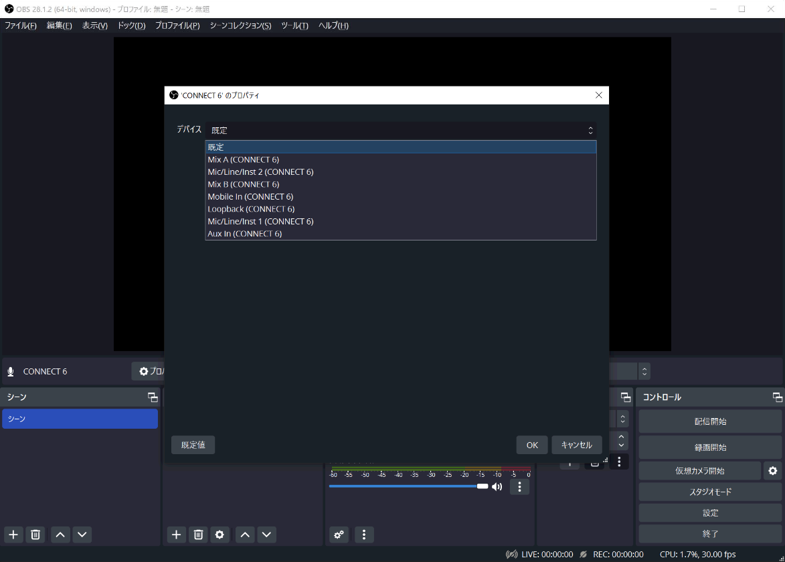This screenshot has width=785, height=562.
Task: Move the source up in the order
Action: tap(245, 535)
